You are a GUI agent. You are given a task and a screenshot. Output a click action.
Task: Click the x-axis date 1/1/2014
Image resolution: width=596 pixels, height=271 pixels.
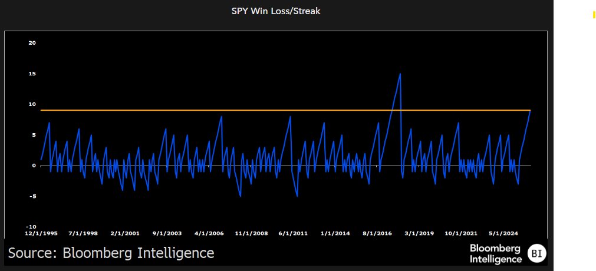click(x=335, y=233)
